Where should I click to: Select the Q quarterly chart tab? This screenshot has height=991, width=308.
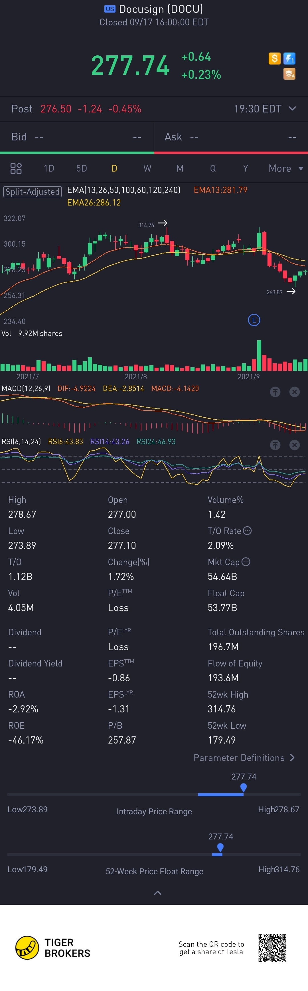tap(213, 168)
